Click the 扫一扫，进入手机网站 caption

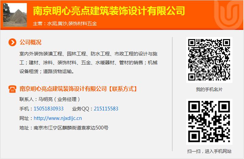[x=209, y=151]
